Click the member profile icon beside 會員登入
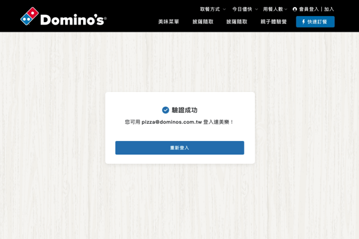Screen dimensions: 359x239 point(294,9)
